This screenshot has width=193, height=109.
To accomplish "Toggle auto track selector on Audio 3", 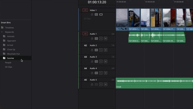I will tap(96, 61).
